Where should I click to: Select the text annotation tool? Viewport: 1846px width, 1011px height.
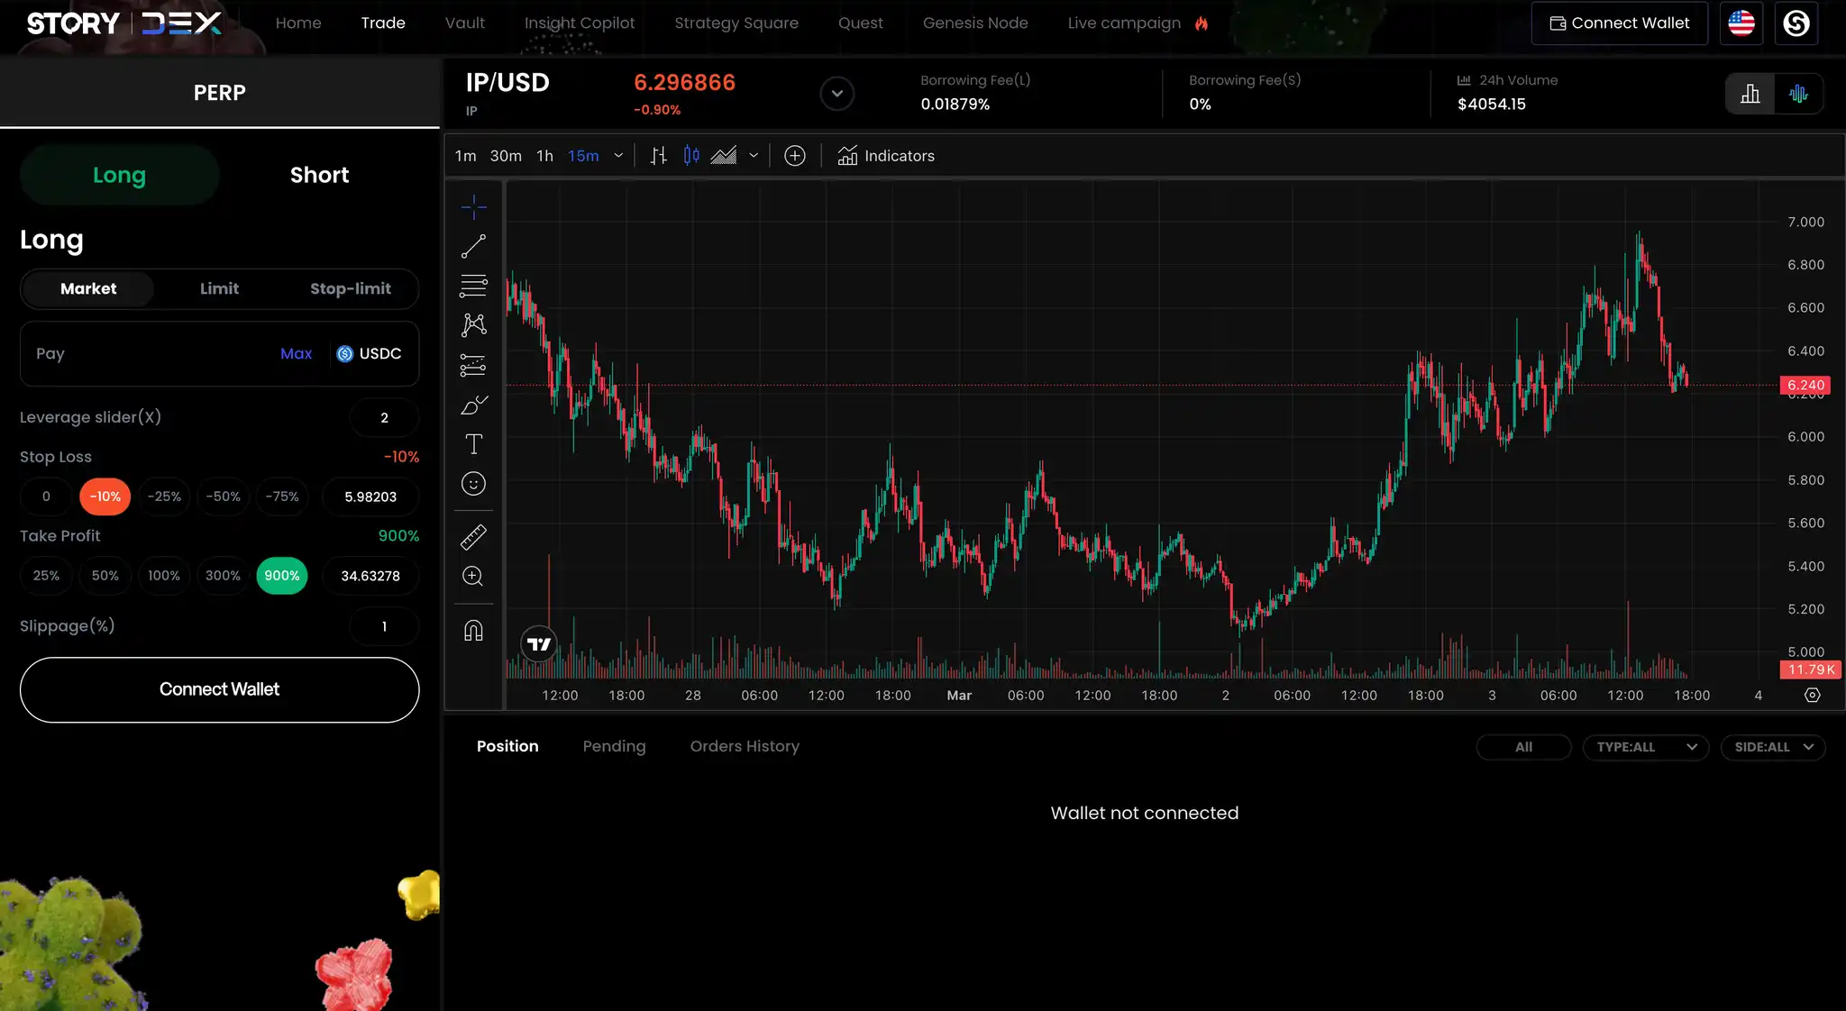pyautogui.click(x=473, y=444)
